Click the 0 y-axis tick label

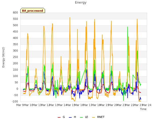[17, 89]
